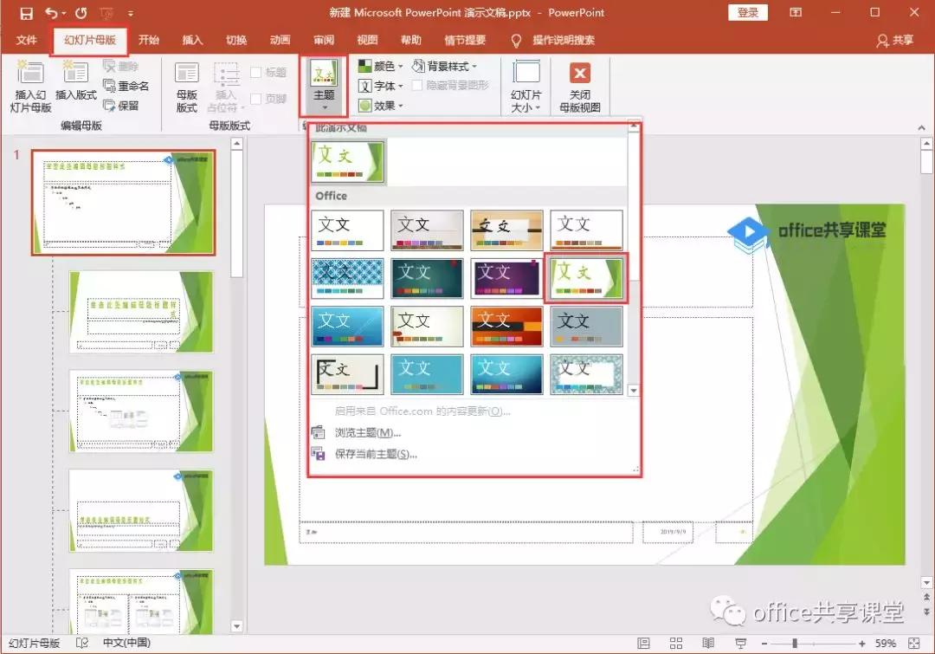
Task: Click Insert Slide Master (插入幻灯片母版) icon
Action: (x=30, y=74)
